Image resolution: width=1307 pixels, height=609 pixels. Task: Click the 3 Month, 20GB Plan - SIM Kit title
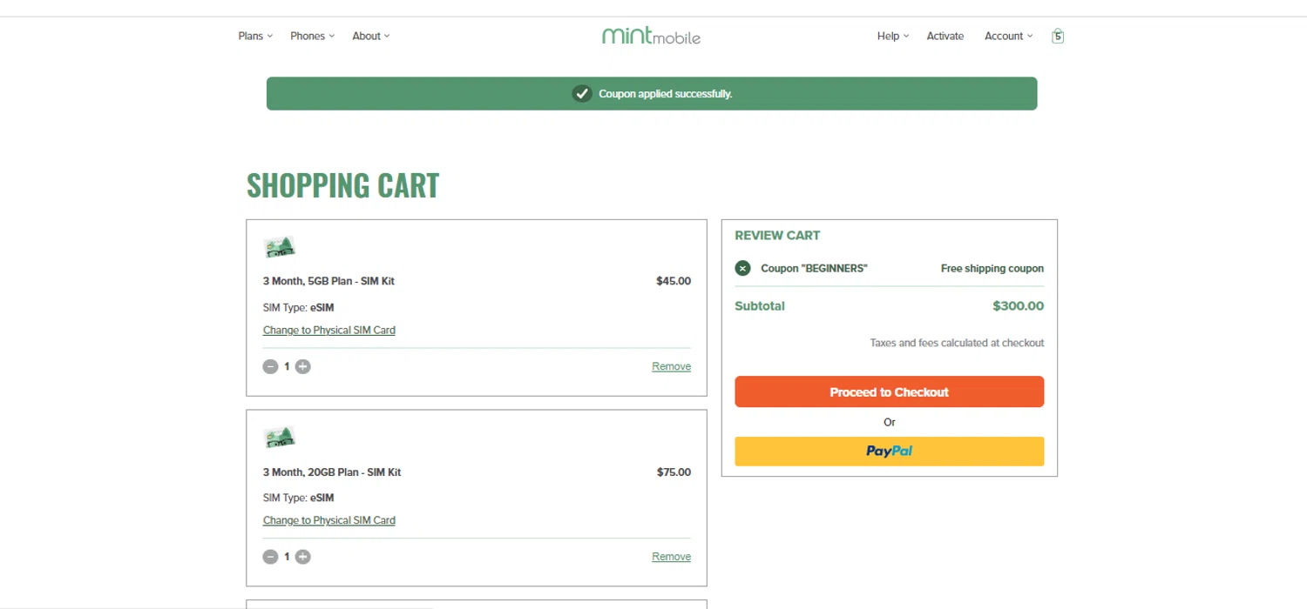click(x=332, y=472)
